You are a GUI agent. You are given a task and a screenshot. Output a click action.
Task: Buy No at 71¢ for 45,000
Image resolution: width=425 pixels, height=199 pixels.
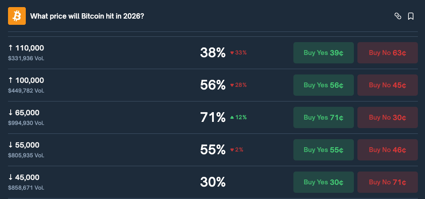[387, 182]
